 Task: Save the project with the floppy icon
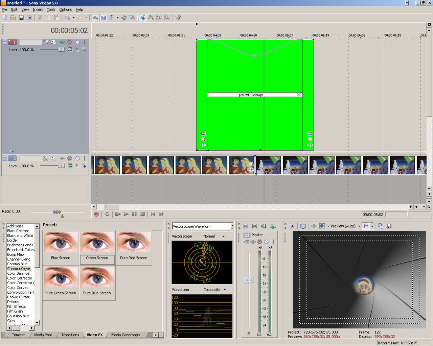coord(21,18)
